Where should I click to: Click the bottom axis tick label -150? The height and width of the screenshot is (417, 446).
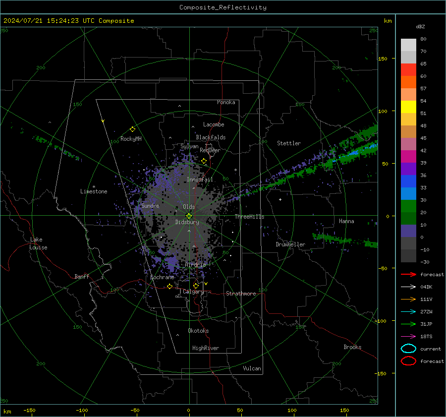(29, 410)
